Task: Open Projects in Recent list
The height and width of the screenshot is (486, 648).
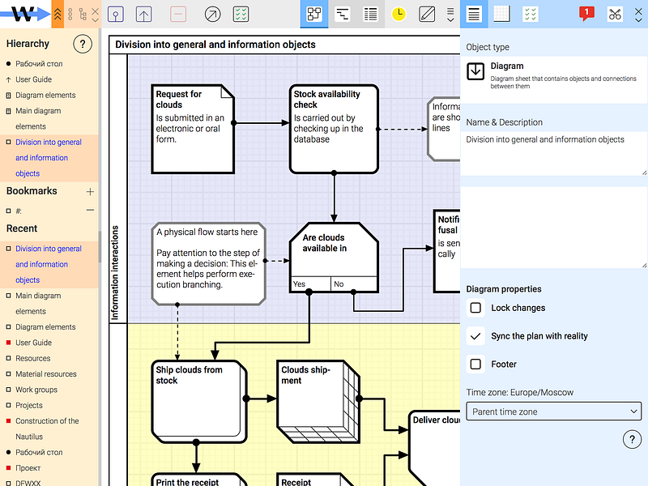Action: click(x=29, y=406)
